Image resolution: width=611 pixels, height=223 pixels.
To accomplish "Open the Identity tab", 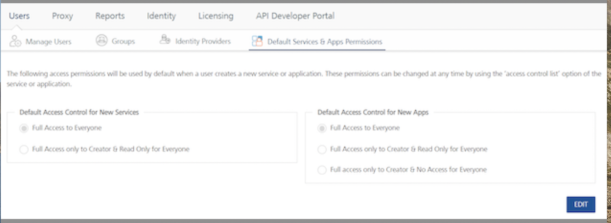I will click(x=161, y=16).
